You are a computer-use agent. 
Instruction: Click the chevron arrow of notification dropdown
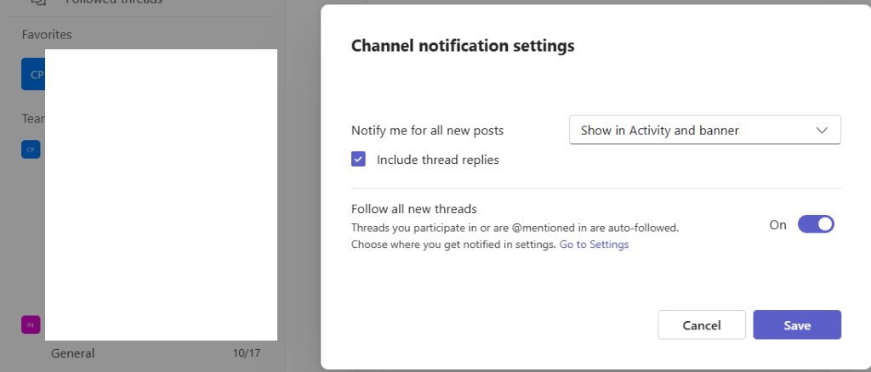tap(822, 131)
